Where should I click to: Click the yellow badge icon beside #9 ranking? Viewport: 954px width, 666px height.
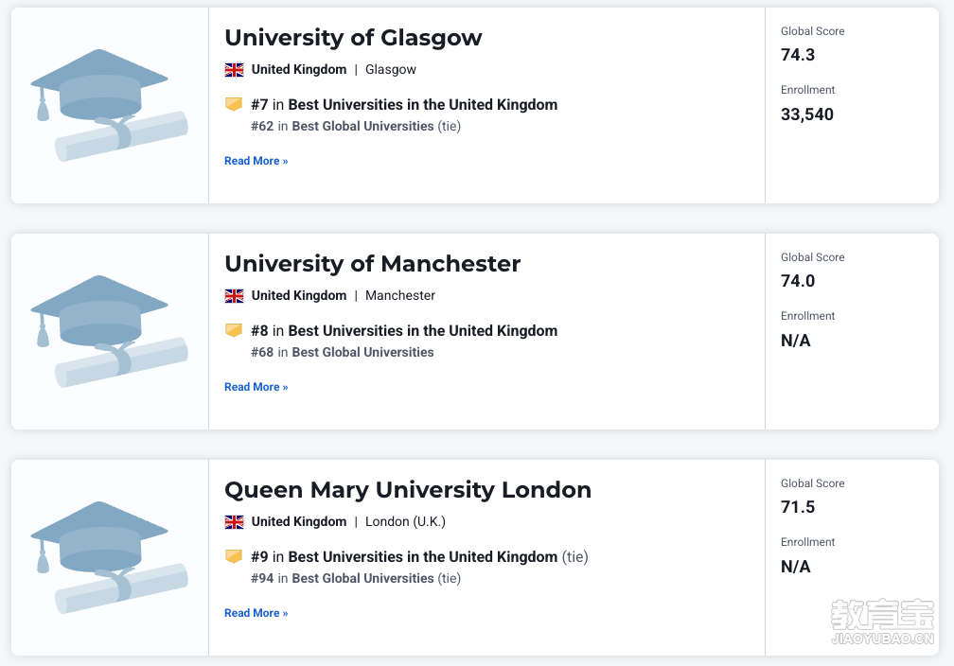click(234, 557)
